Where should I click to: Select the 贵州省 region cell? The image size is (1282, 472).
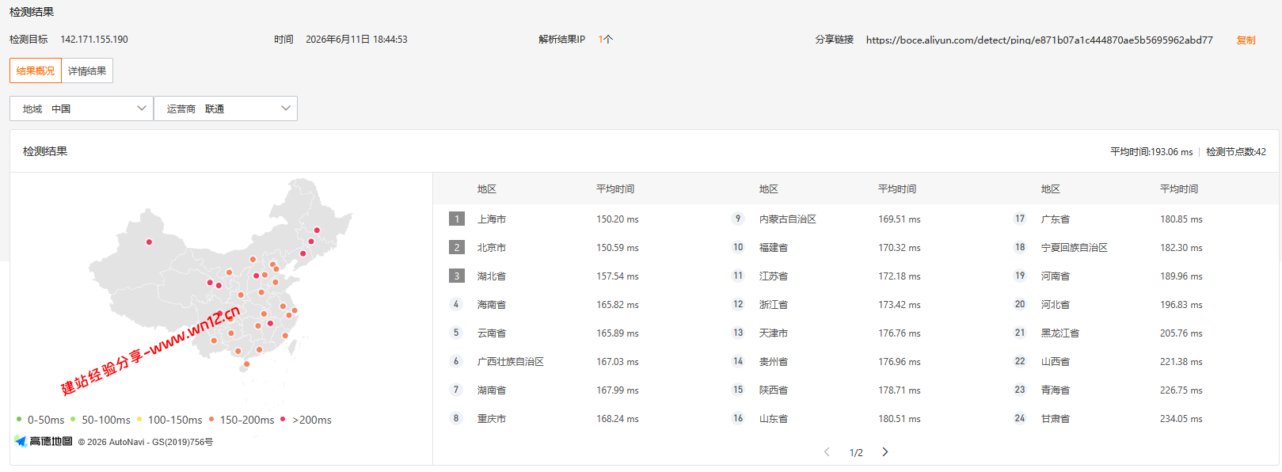tap(774, 362)
